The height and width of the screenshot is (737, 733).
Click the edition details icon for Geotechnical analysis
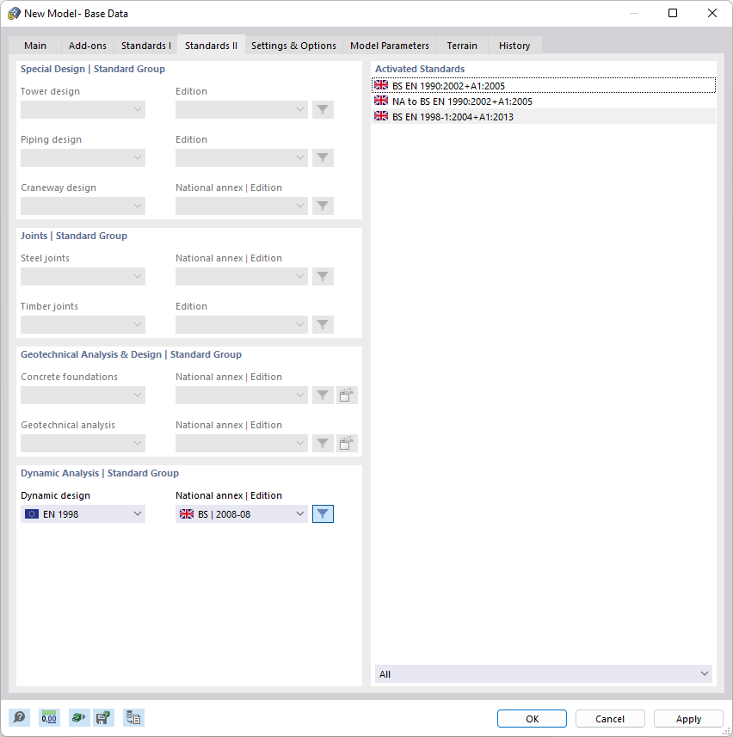[x=347, y=443]
